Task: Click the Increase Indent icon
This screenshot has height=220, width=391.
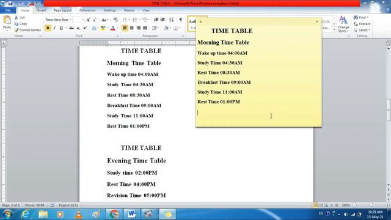Action: (x=163, y=20)
